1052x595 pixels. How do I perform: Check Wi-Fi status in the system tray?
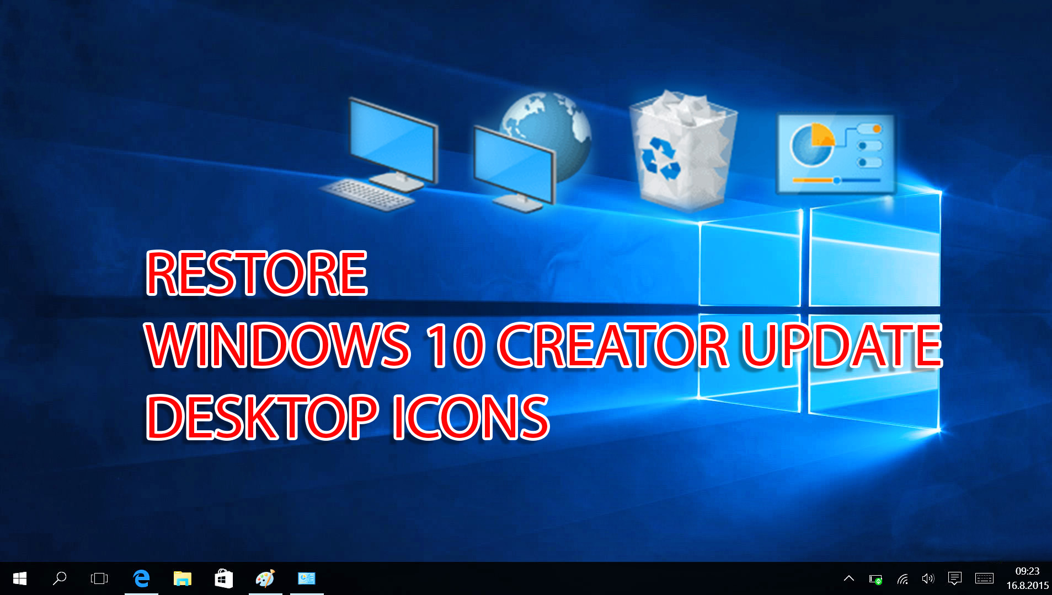pyautogui.click(x=901, y=578)
